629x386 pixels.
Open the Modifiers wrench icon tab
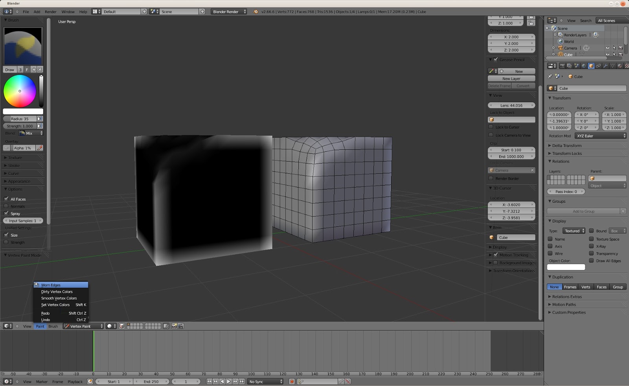pos(605,66)
